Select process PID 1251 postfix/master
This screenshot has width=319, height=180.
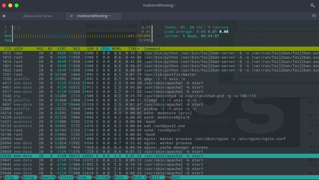click(159, 75)
